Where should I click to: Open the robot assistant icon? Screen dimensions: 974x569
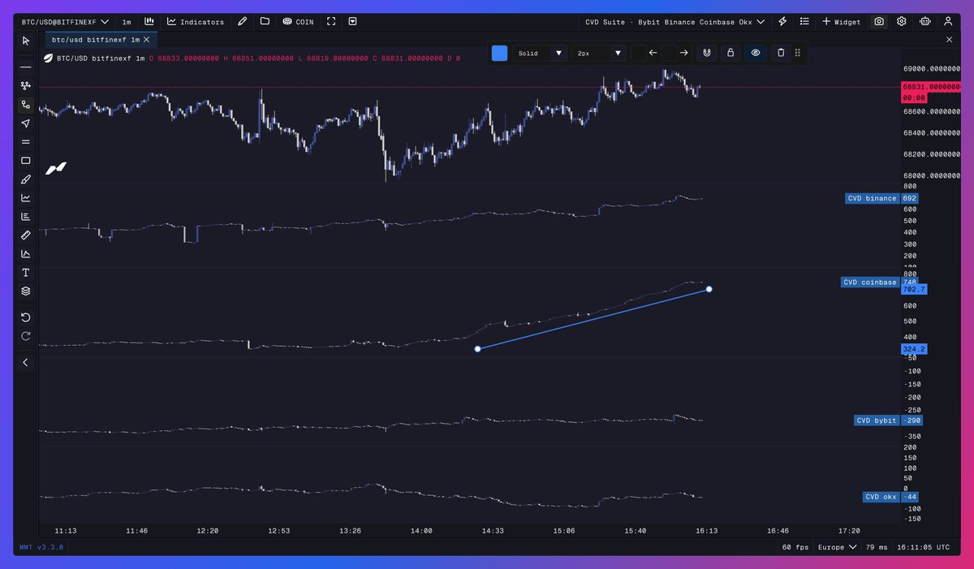[x=925, y=22]
